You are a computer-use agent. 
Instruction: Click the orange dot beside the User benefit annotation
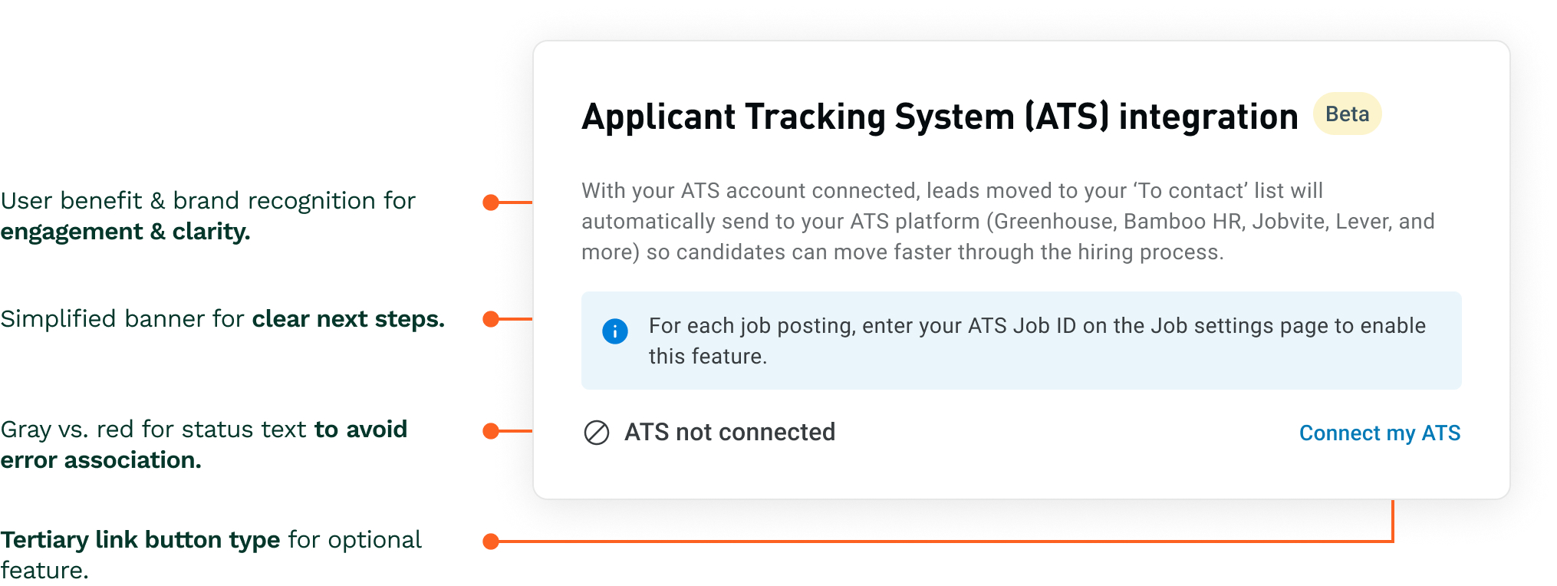tap(491, 202)
